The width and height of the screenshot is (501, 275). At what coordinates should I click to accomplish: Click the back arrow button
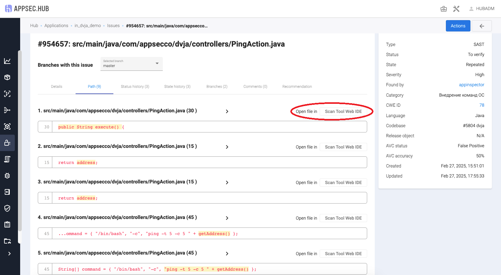click(x=481, y=26)
